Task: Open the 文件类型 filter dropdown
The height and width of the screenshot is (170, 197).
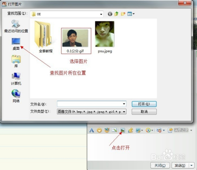Action: 92,112
